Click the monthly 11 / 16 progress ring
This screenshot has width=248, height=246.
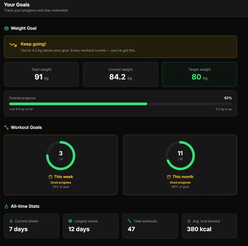180,156
